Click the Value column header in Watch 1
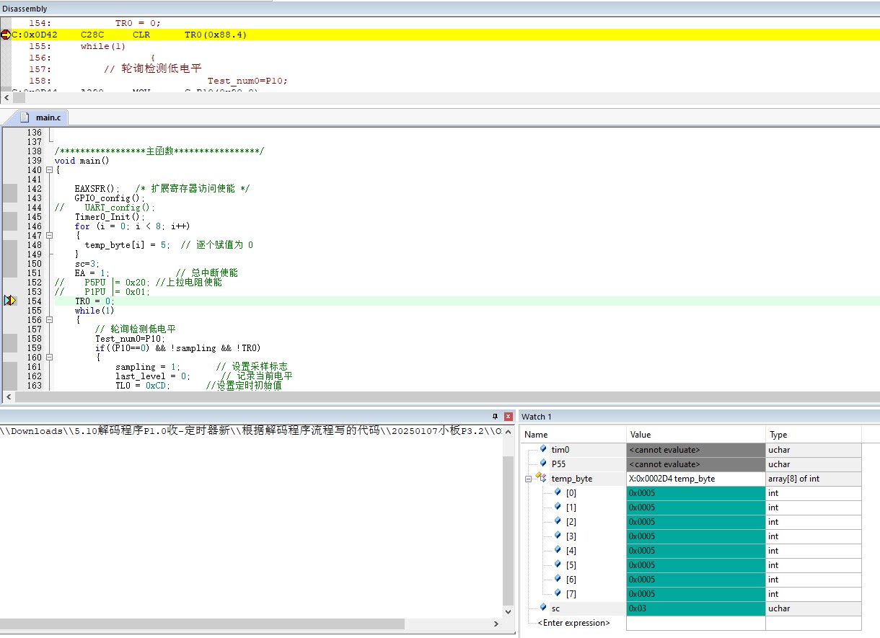Screen dimensions: 880x638 [x=696, y=435]
